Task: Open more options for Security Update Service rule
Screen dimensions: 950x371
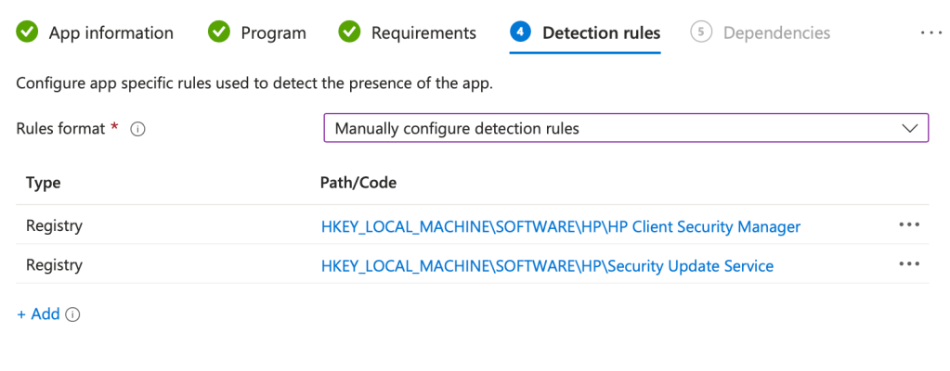Action: click(909, 264)
